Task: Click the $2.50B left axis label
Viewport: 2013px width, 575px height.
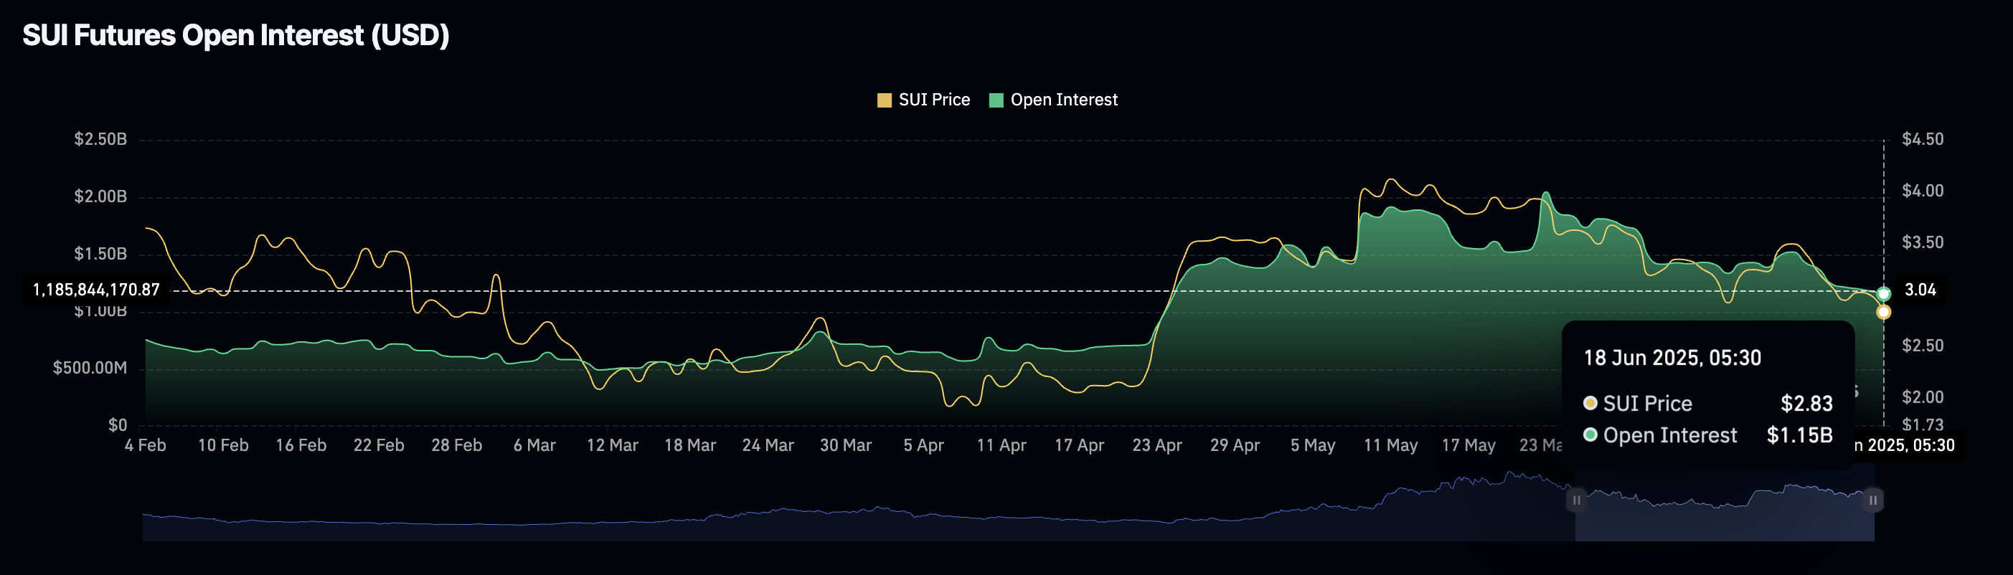Action: [x=100, y=139]
